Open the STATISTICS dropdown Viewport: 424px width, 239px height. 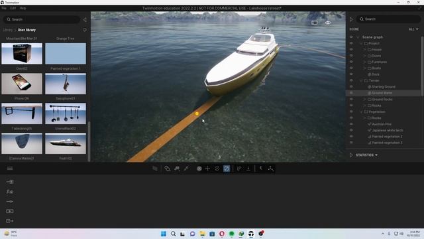366,155
